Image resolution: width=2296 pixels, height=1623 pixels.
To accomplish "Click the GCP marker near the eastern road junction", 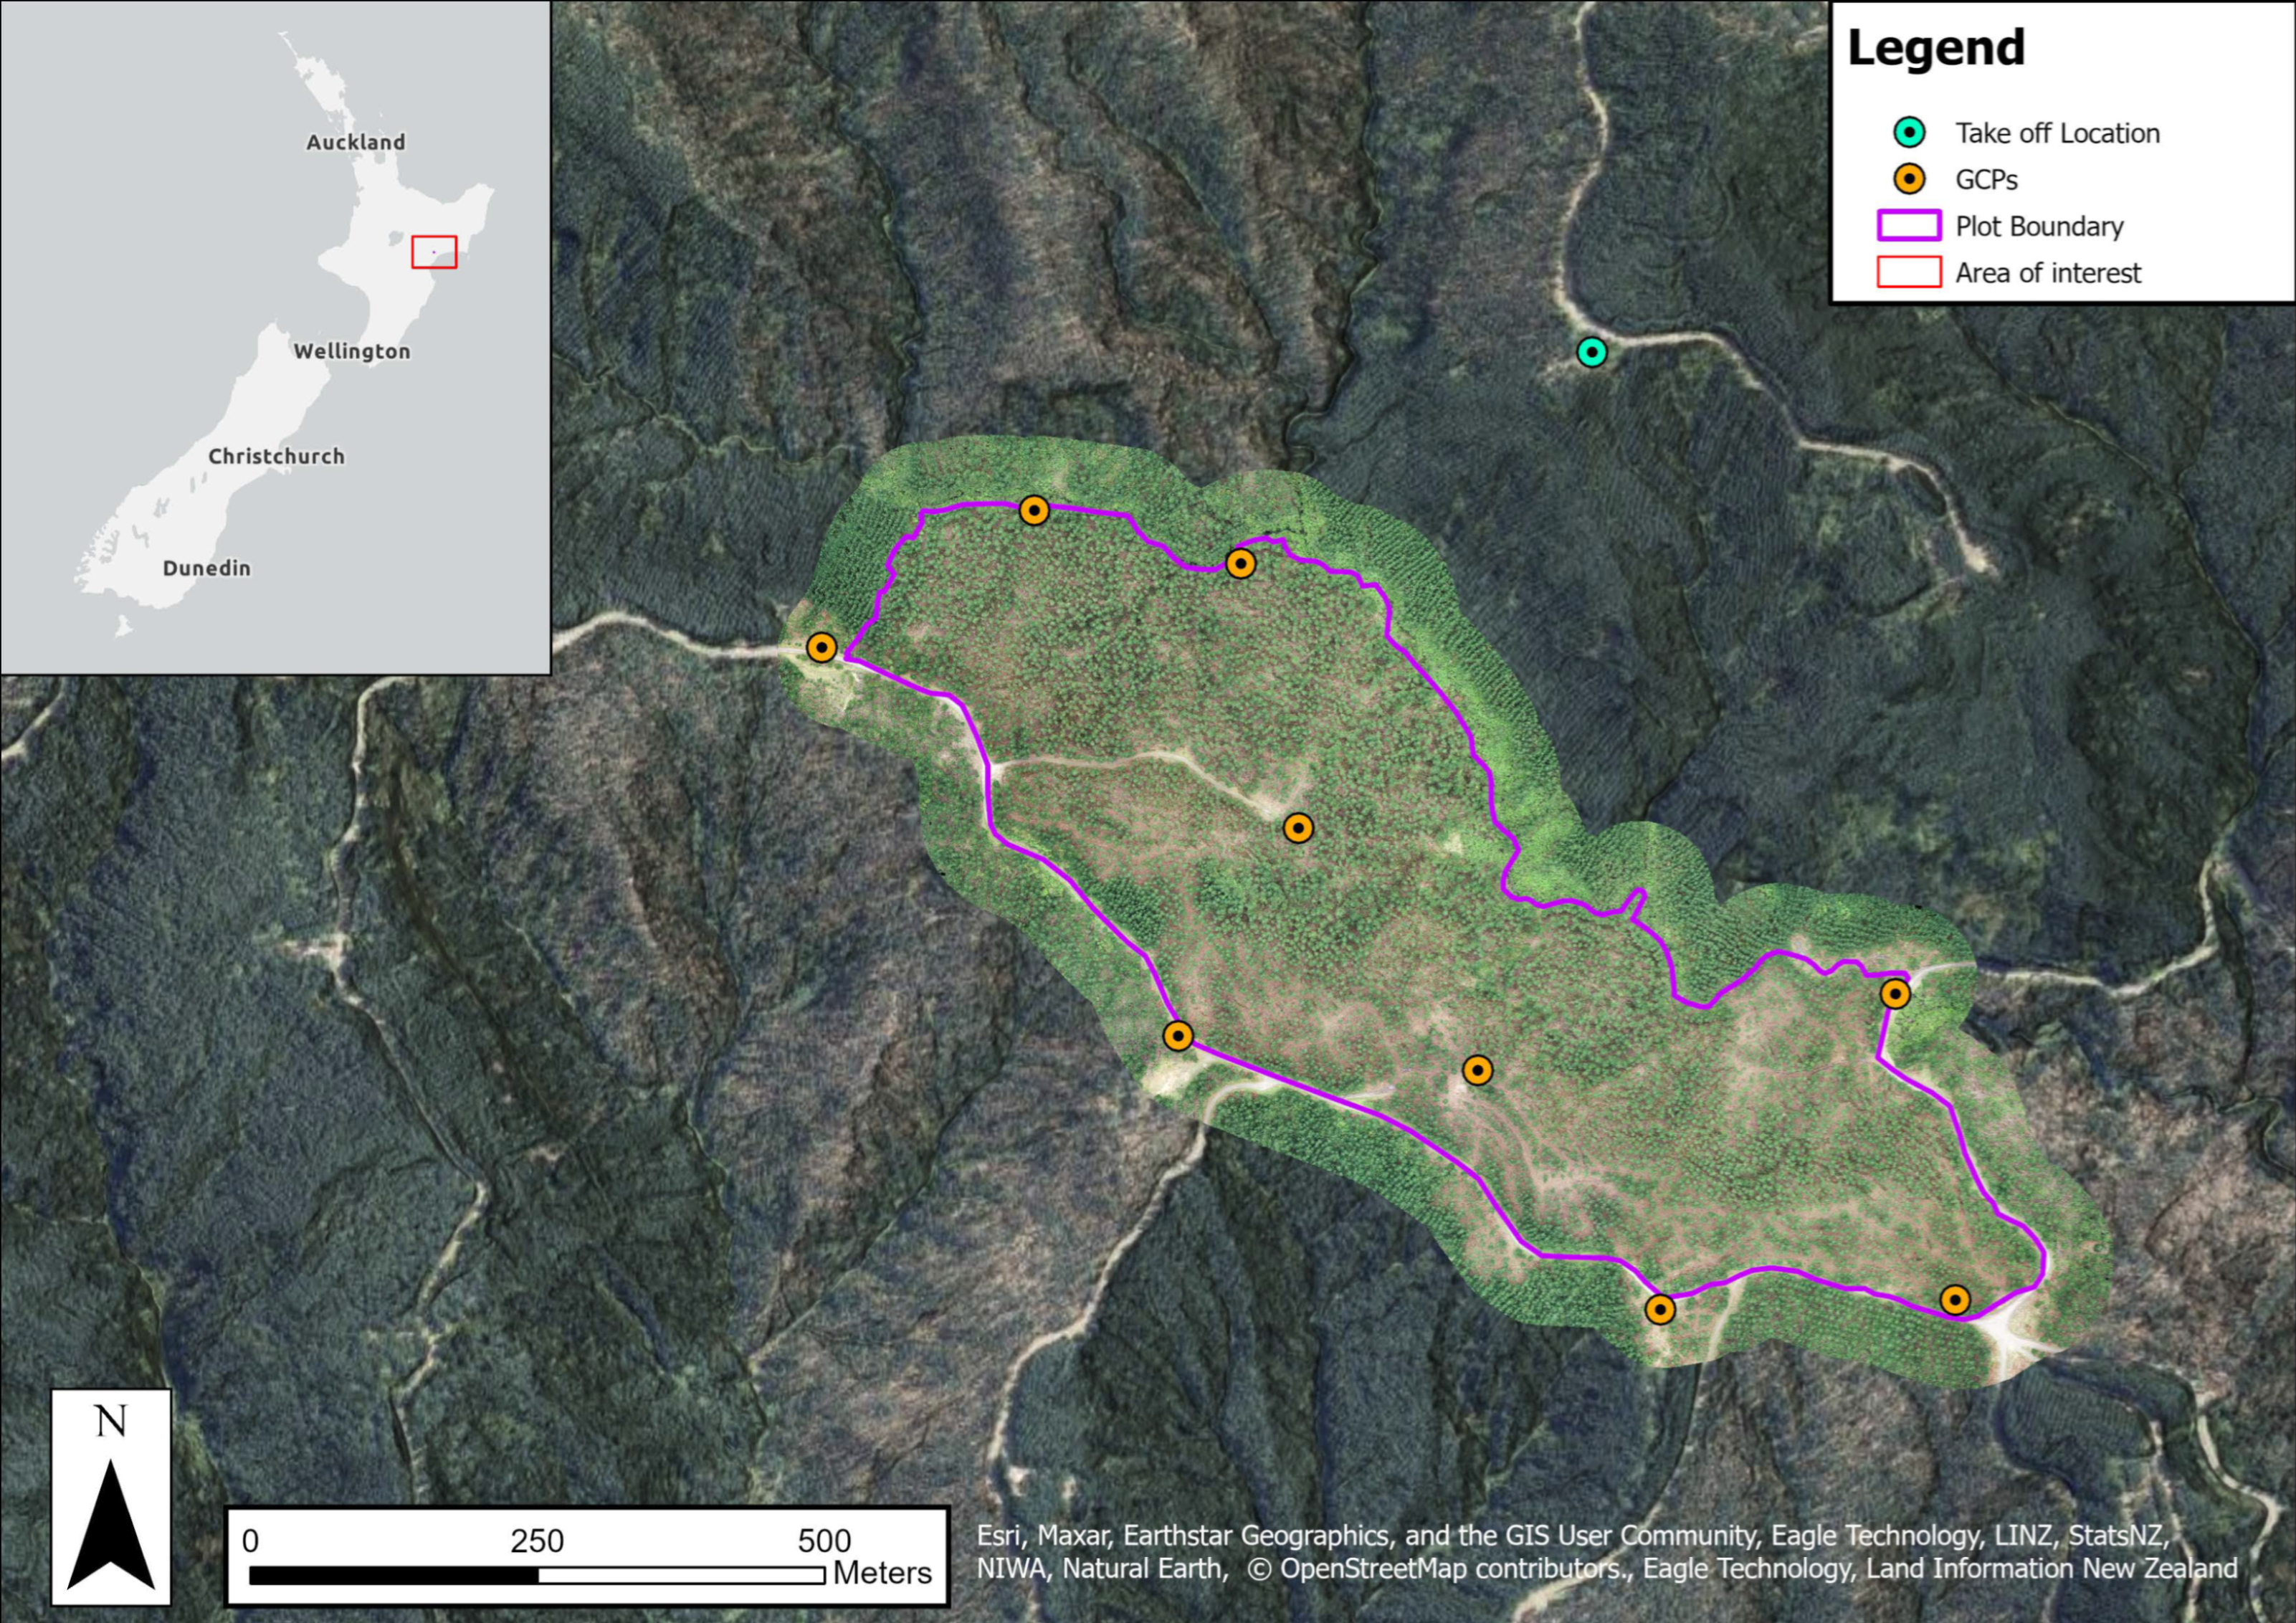I will click(1895, 994).
